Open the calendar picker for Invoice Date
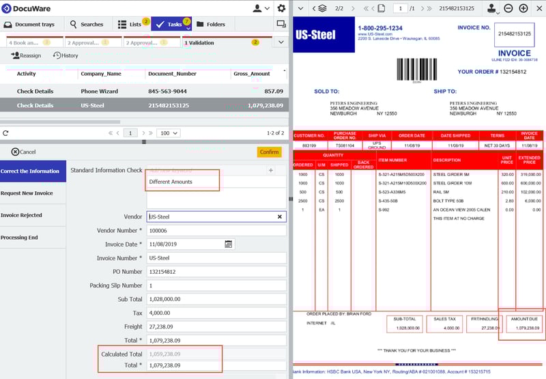Viewport: 546px width, 379px height. [229, 244]
